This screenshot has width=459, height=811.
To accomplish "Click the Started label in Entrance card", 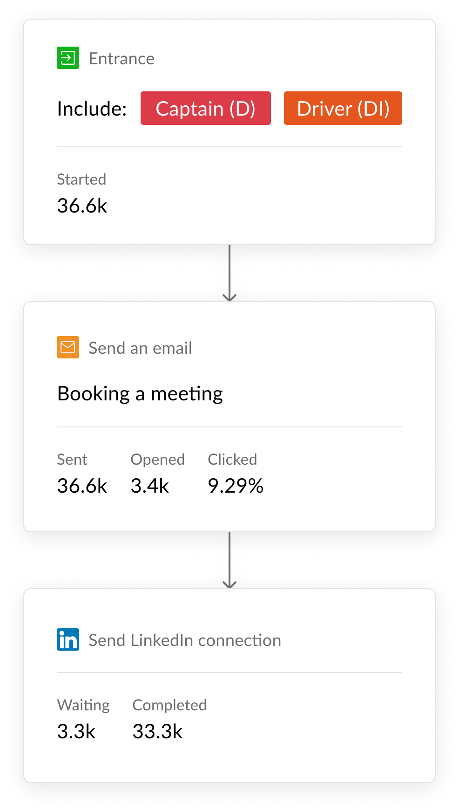I will pyautogui.click(x=81, y=179).
